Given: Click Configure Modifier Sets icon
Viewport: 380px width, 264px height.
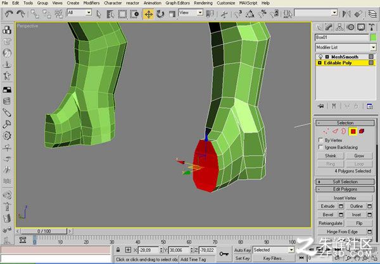Looking at the screenshot, I should coord(370,106).
